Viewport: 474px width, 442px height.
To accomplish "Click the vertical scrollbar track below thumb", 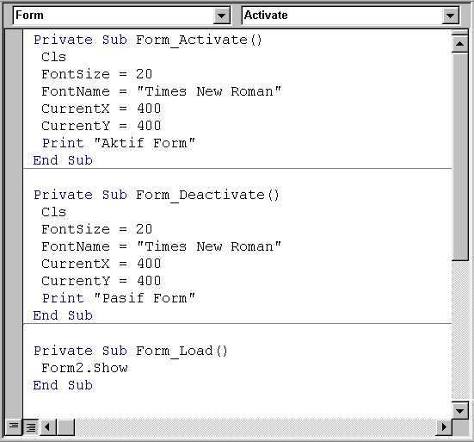I will coord(459,331).
